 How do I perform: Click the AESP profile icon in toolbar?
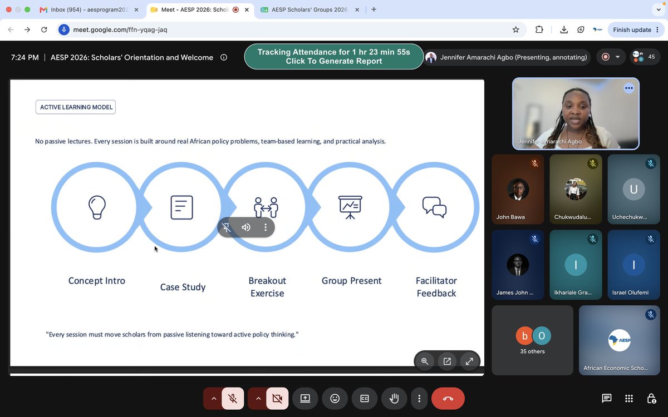pos(598,29)
